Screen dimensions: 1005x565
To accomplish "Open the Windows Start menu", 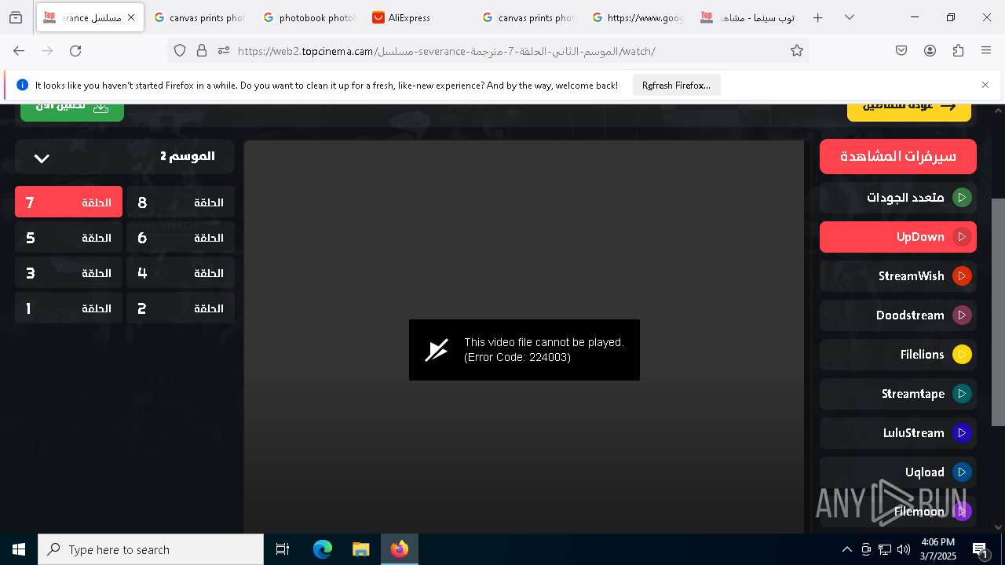I will click(x=19, y=549).
